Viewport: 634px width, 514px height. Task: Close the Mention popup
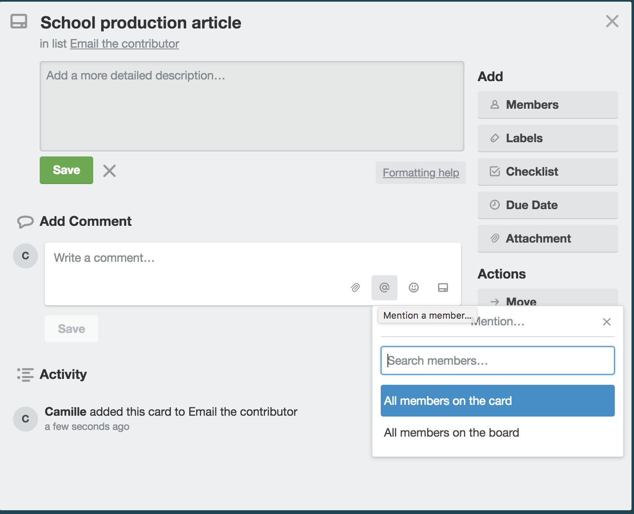pyautogui.click(x=607, y=322)
